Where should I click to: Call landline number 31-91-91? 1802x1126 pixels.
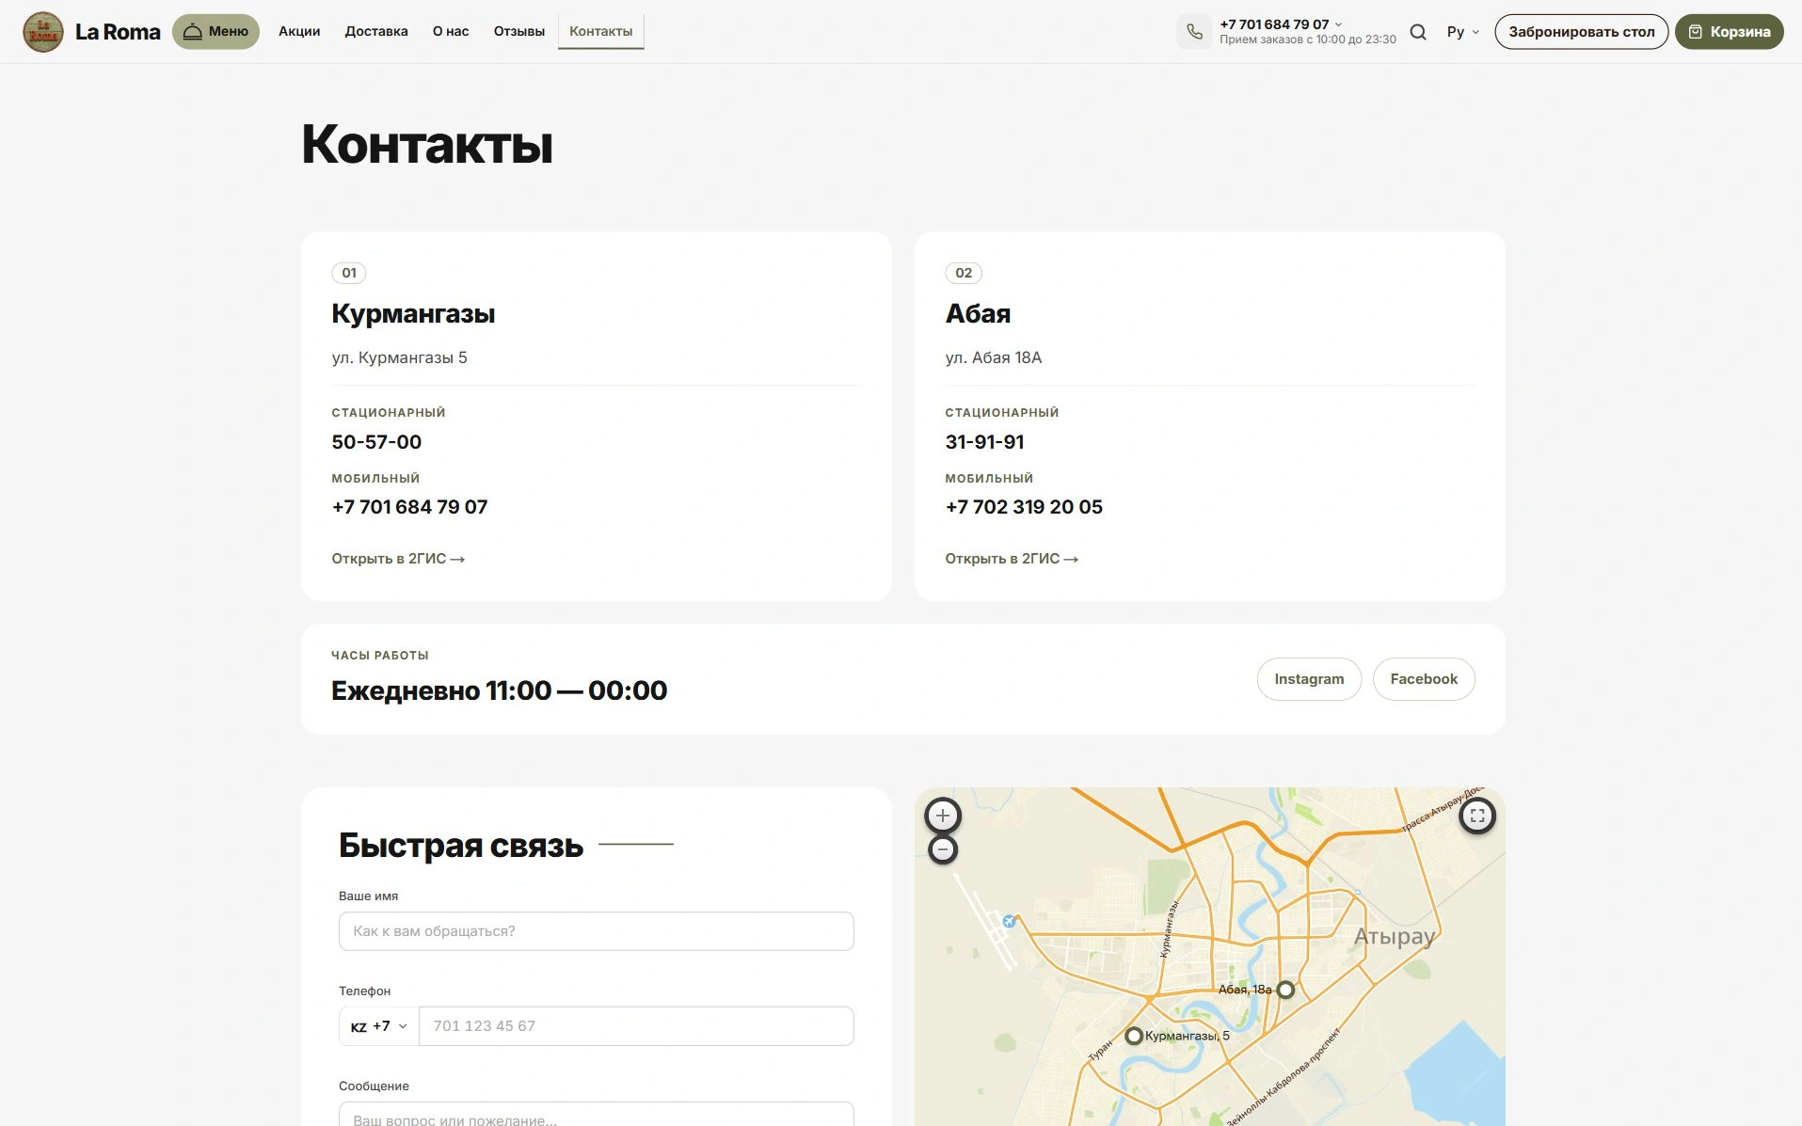[984, 442]
